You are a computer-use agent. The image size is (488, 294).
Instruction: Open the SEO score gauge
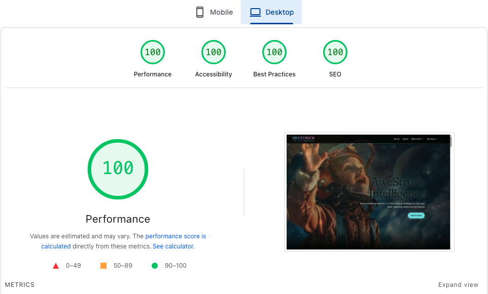click(x=335, y=52)
